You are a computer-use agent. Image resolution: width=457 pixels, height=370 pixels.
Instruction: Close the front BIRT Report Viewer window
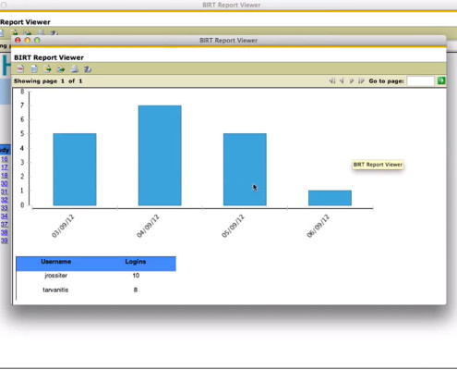[18, 41]
